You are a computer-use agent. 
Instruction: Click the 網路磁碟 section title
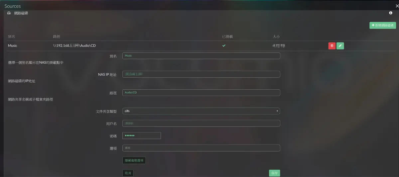pos(21,13)
